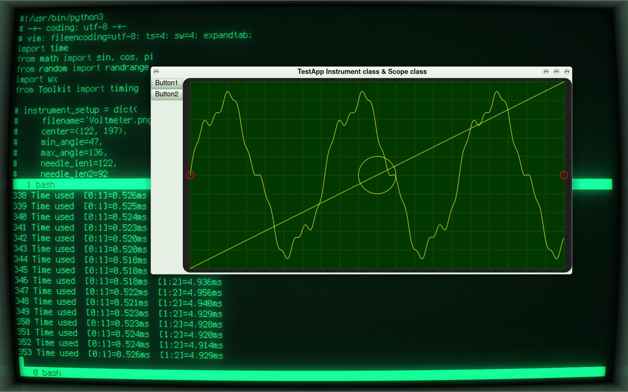This screenshot has height=392, width=628.
Task: Click terminal line 344 Time used
Action: [81, 259]
